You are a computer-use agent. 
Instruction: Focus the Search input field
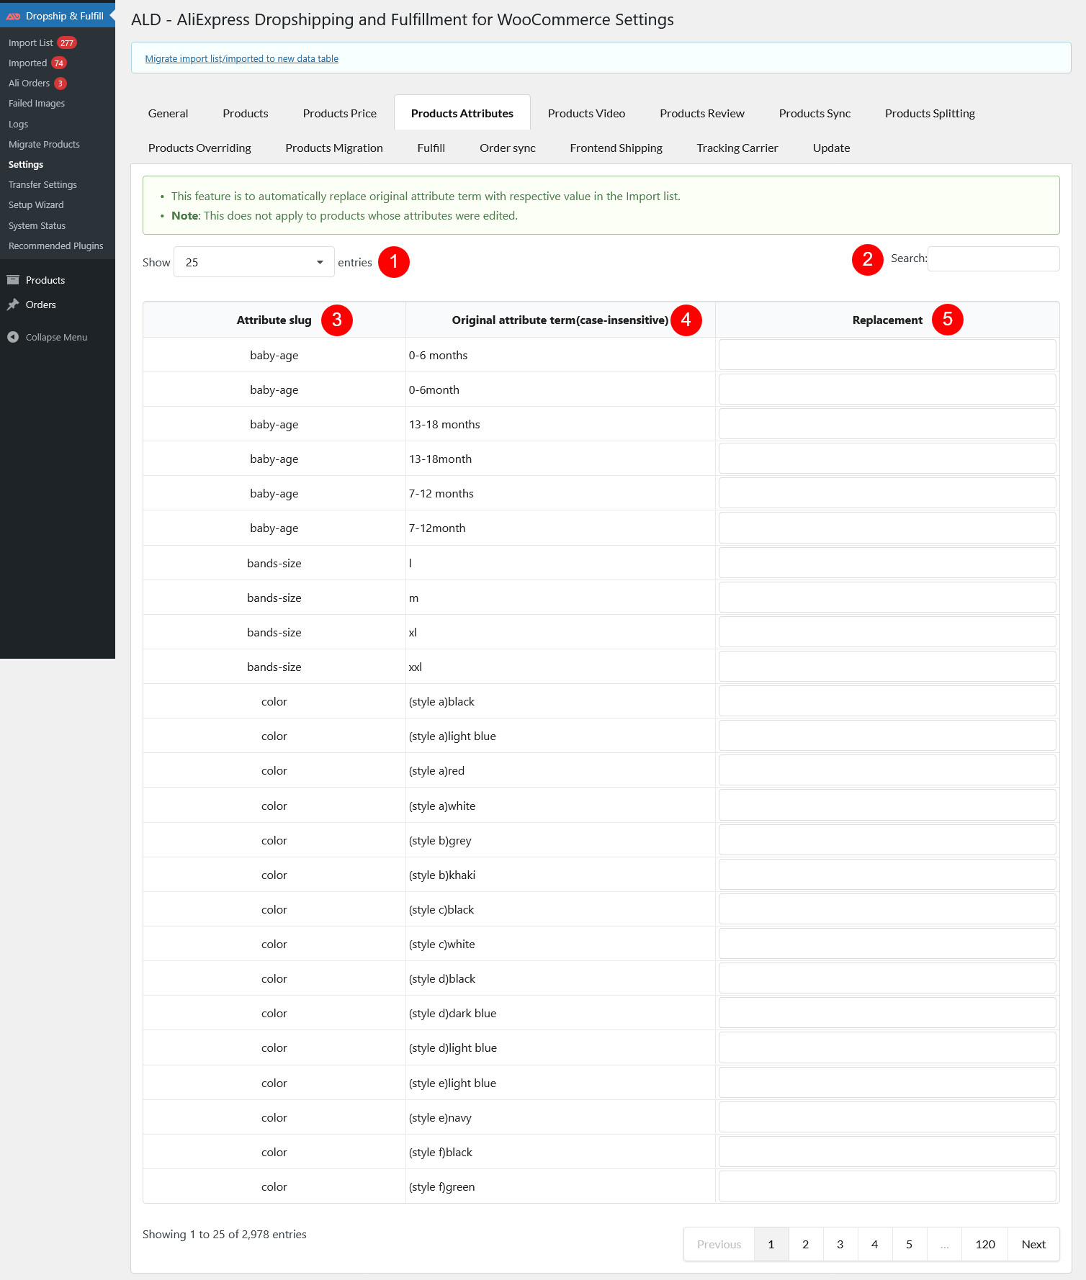click(x=993, y=258)
